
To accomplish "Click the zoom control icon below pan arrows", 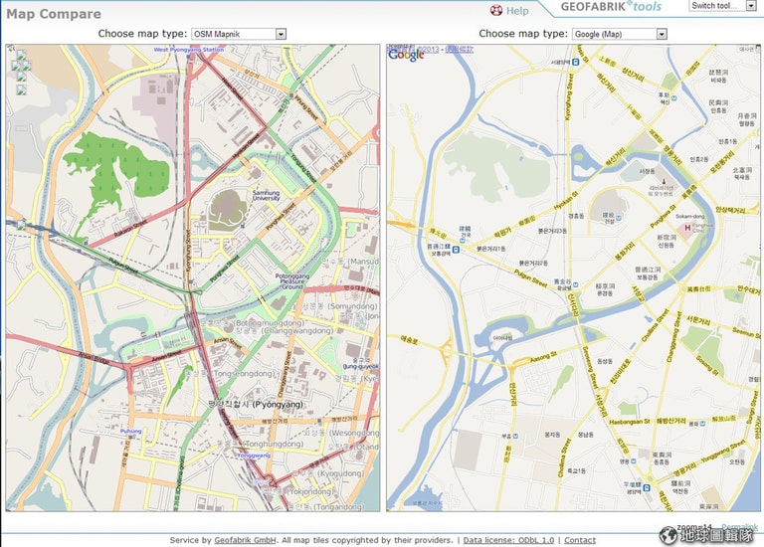I will [x=21, y=90].
